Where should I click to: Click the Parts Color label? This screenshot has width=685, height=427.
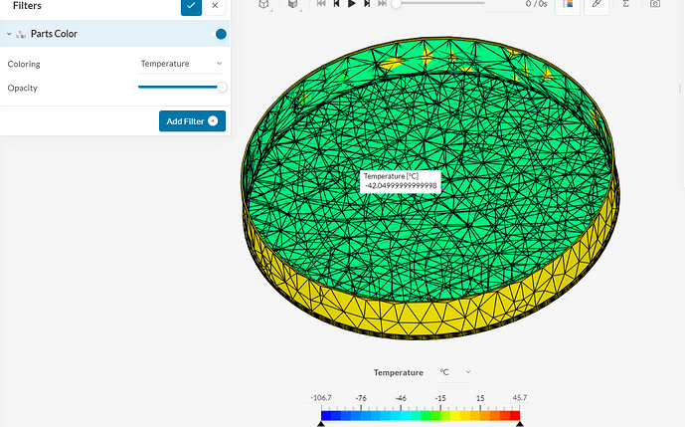(54, 34)
